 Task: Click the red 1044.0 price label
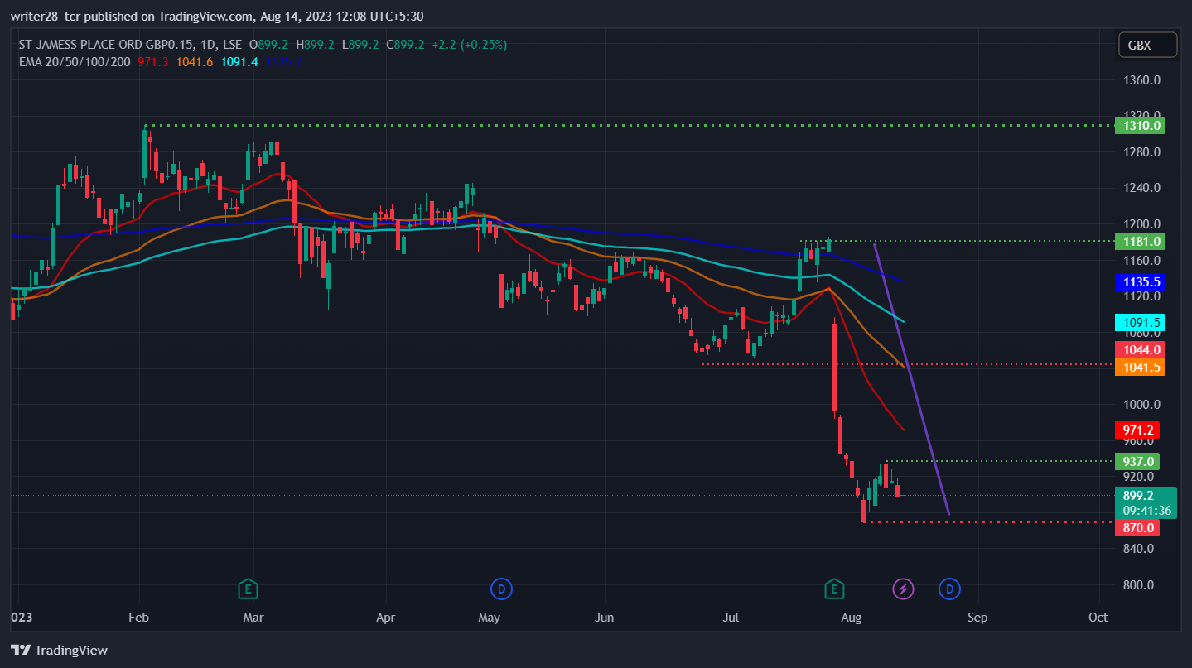click(1140, 349)
